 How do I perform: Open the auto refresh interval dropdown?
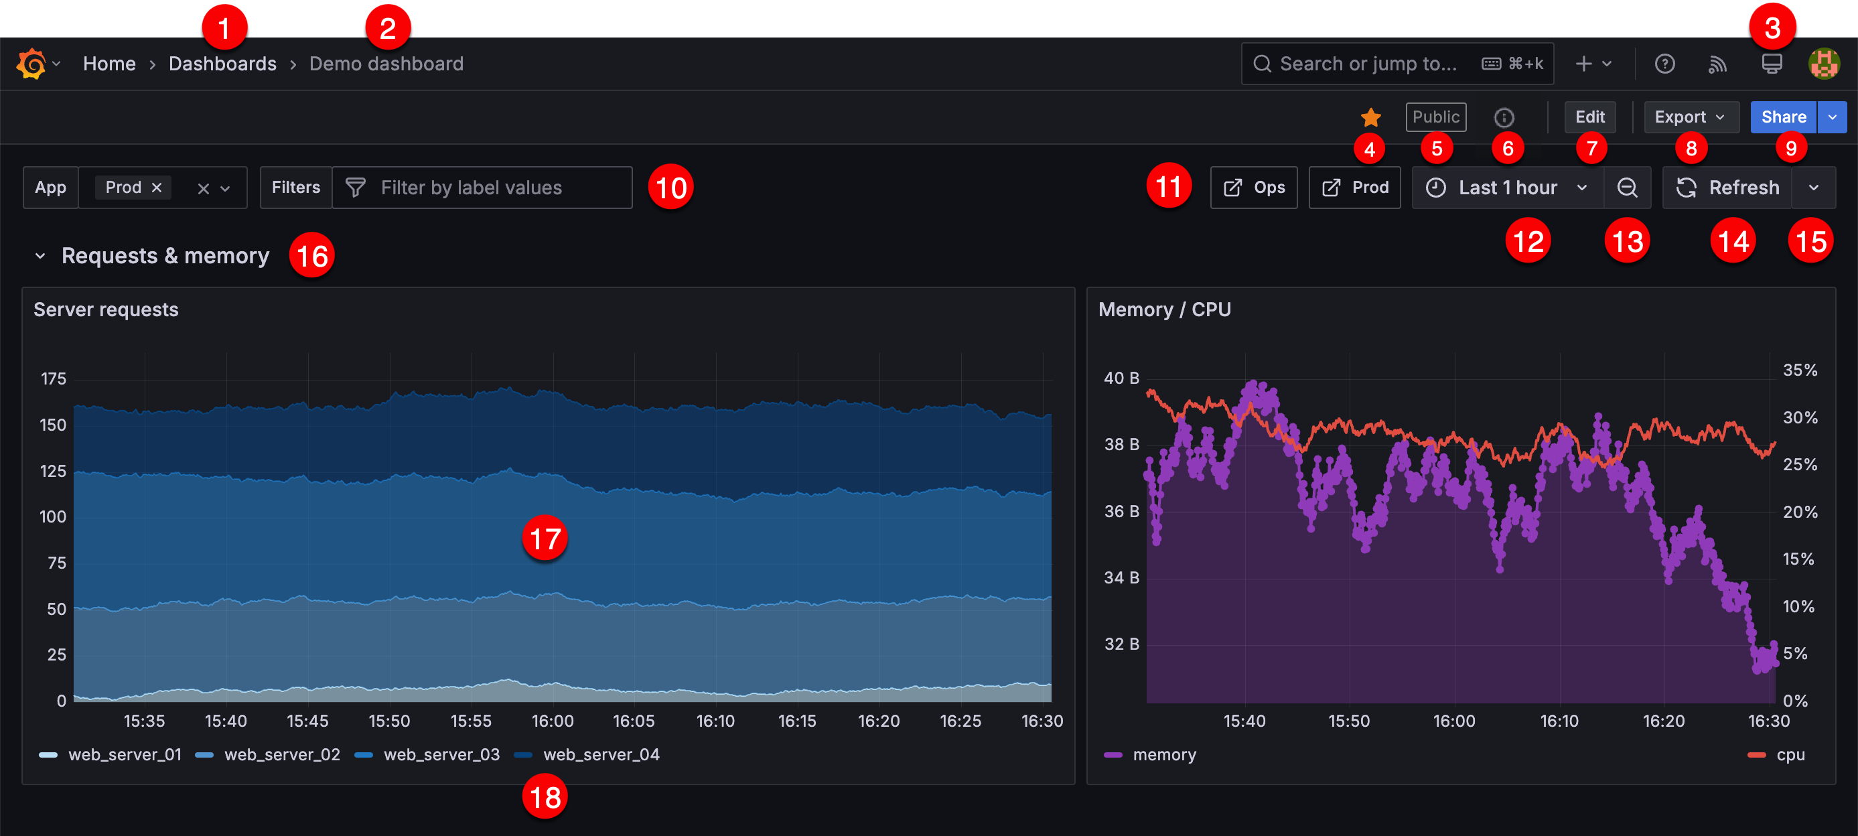[1815, 188]
